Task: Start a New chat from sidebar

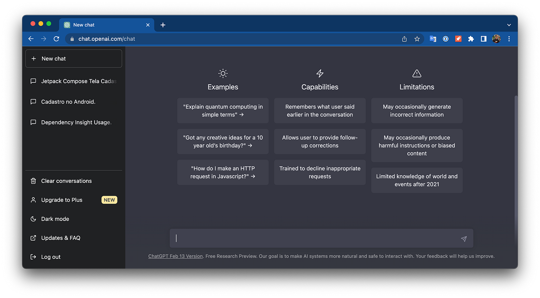Action: 74,59
